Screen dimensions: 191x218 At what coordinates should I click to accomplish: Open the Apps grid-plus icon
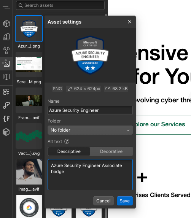click(6, 92)
